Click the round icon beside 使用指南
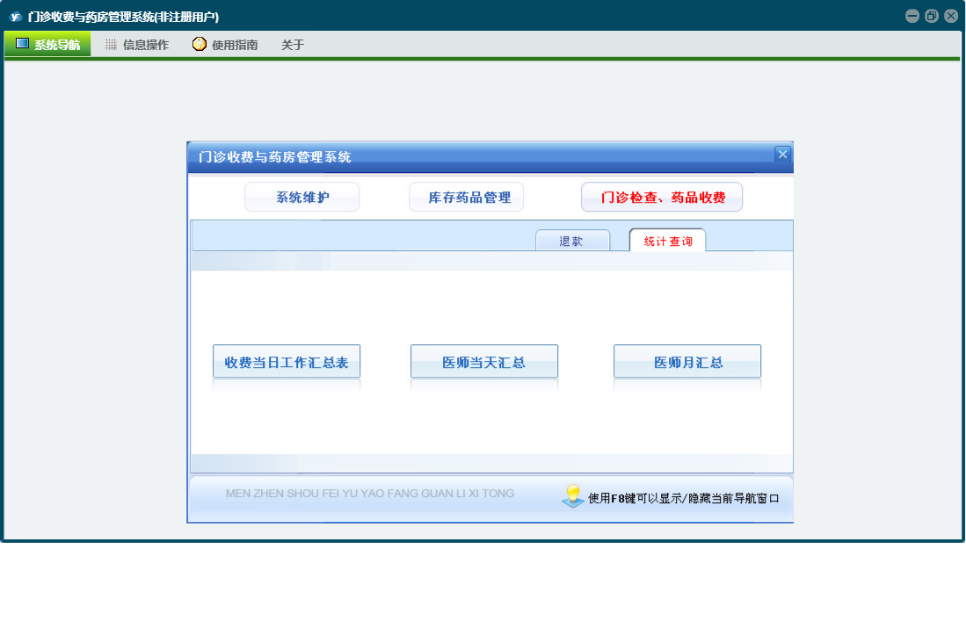This screenshot has height=635, width=966. point(200,44)
